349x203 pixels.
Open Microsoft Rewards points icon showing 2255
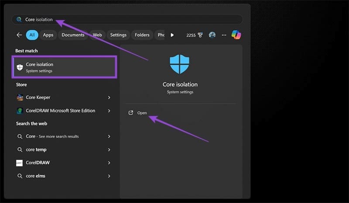(x=195, y=35)
